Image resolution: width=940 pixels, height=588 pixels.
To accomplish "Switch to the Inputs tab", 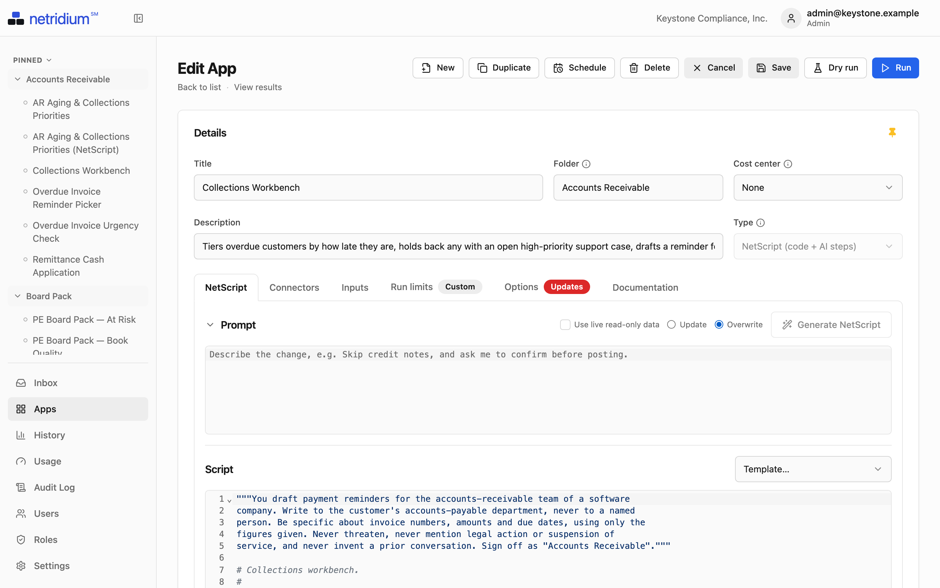I will [355, 287].
